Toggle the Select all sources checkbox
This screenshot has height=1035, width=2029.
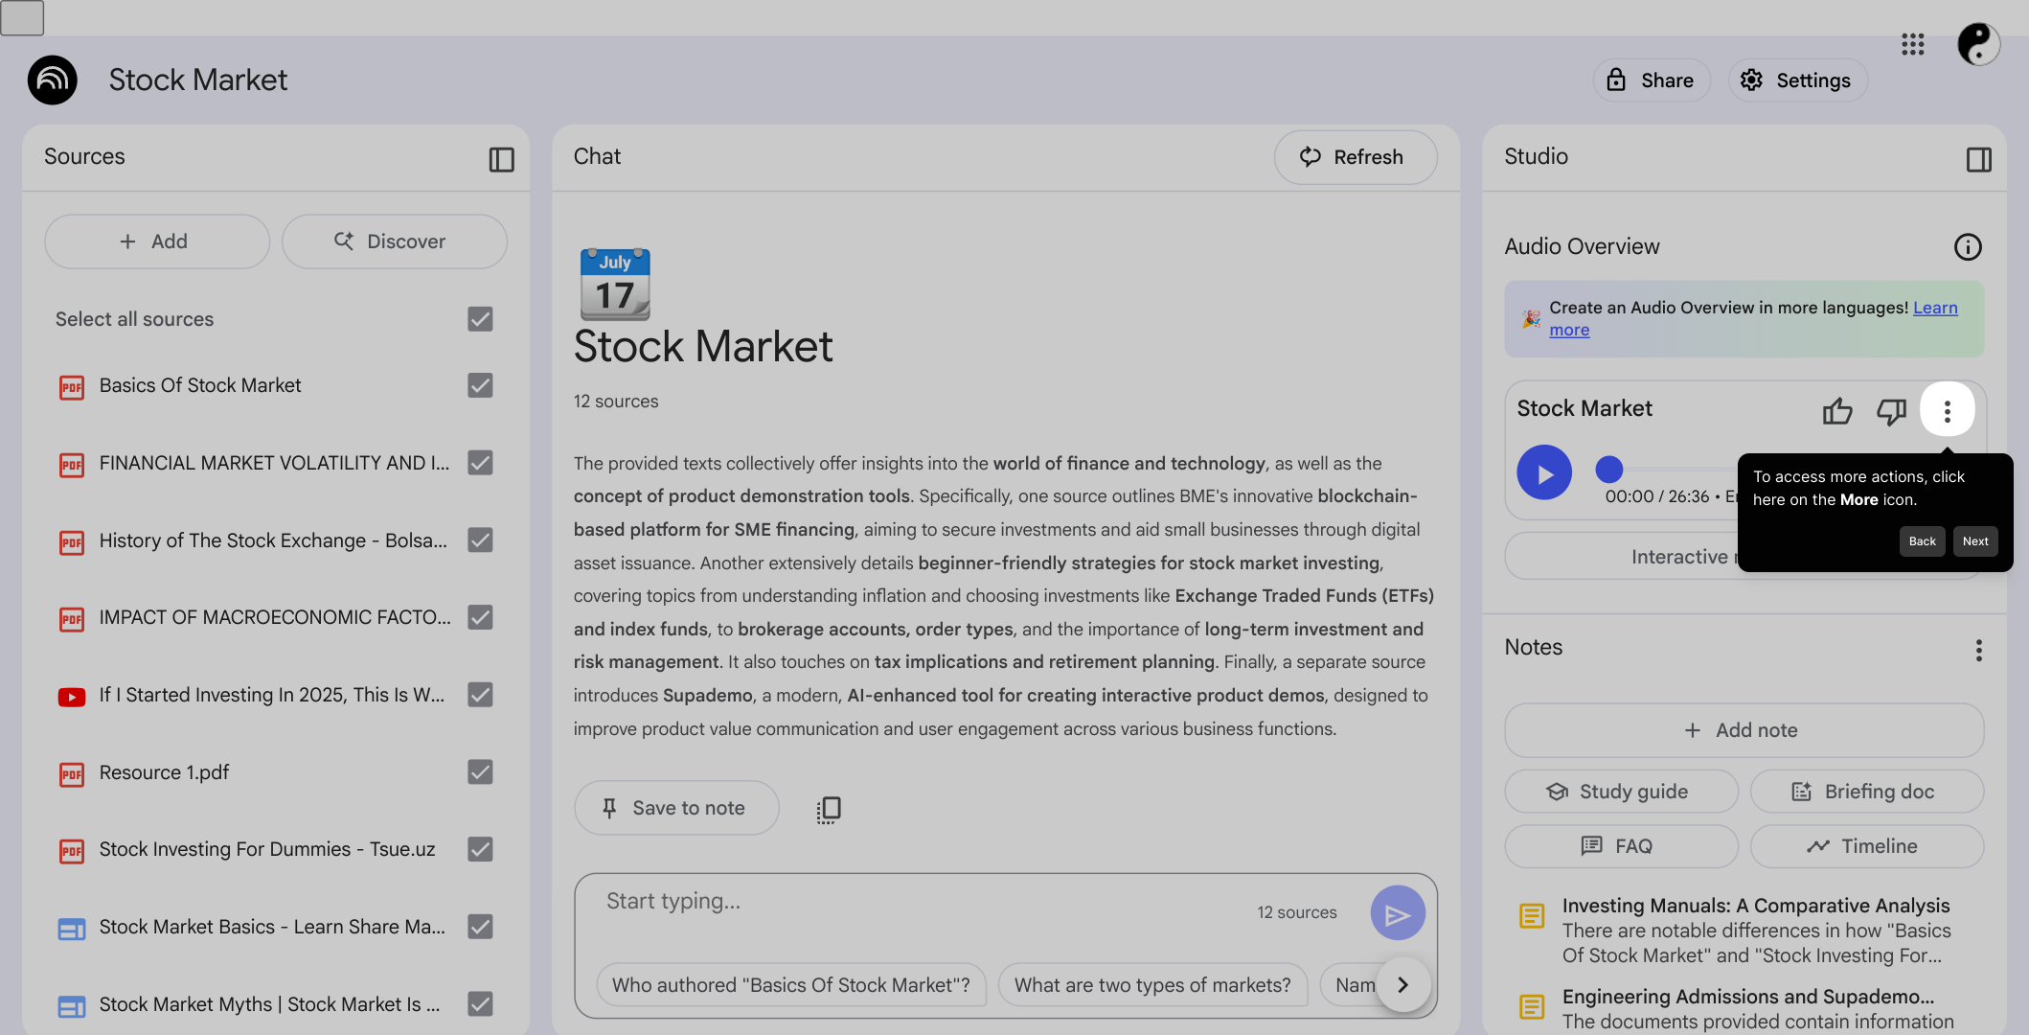point(480,319)
